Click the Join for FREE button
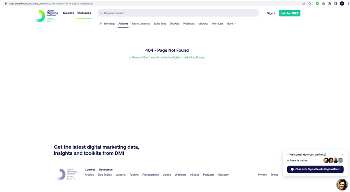350x192 pixels. pyautogui.click(x=290, y=13)
